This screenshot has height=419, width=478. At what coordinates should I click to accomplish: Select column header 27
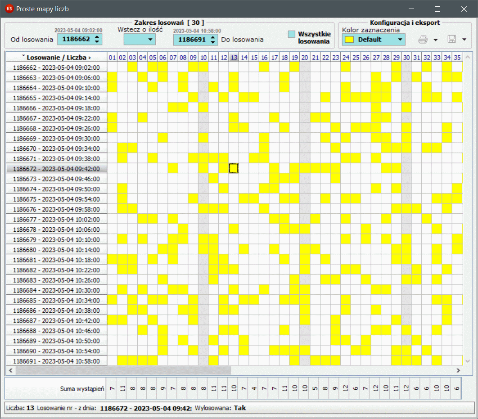(376, 57)
